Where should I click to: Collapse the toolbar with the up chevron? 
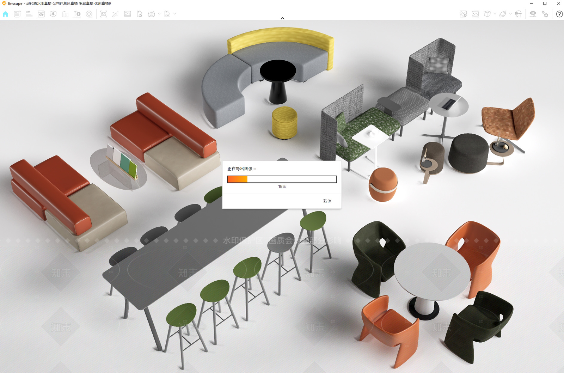tap(282, 18)
